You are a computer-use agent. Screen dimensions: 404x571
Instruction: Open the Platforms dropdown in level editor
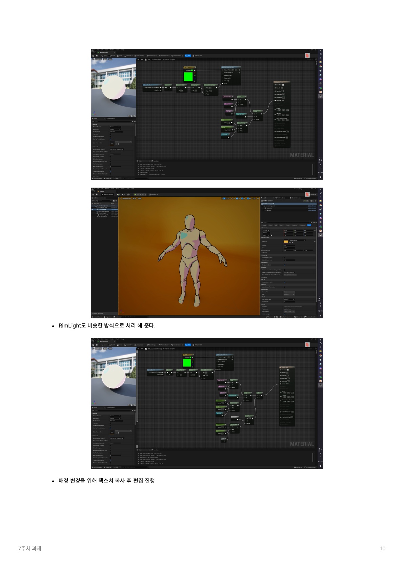click(153, 194)
